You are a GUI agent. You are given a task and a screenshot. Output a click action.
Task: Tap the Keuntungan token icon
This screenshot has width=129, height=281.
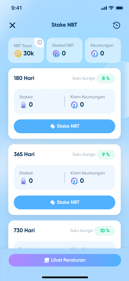pyautogui.click(x=95, y=54)
